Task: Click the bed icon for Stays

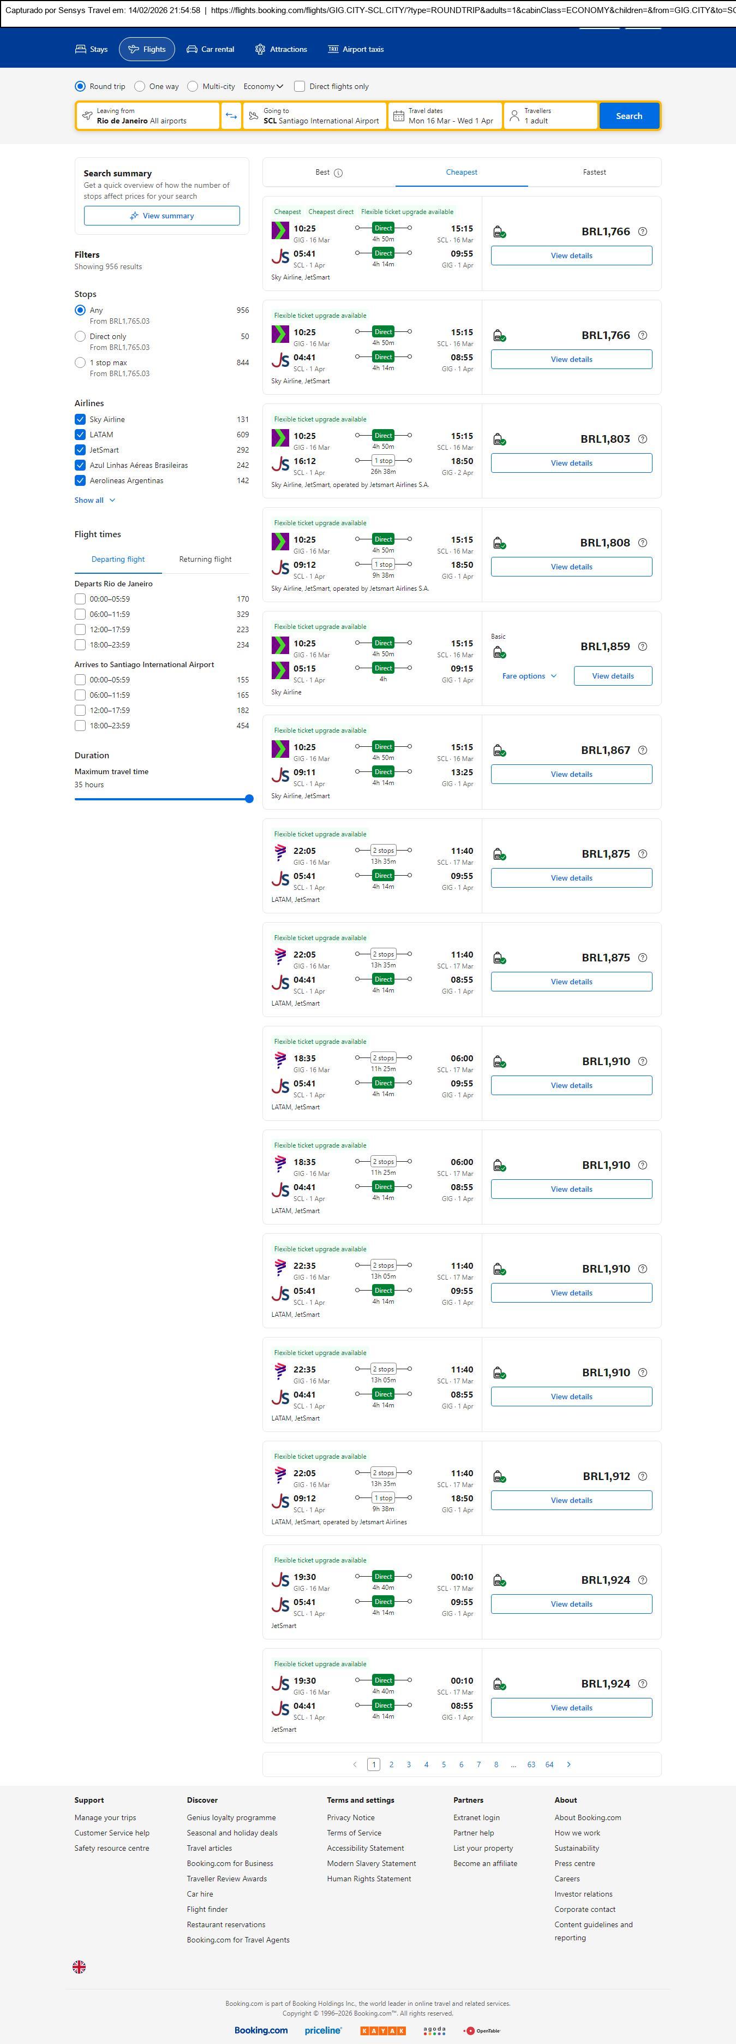Action: 81,49
